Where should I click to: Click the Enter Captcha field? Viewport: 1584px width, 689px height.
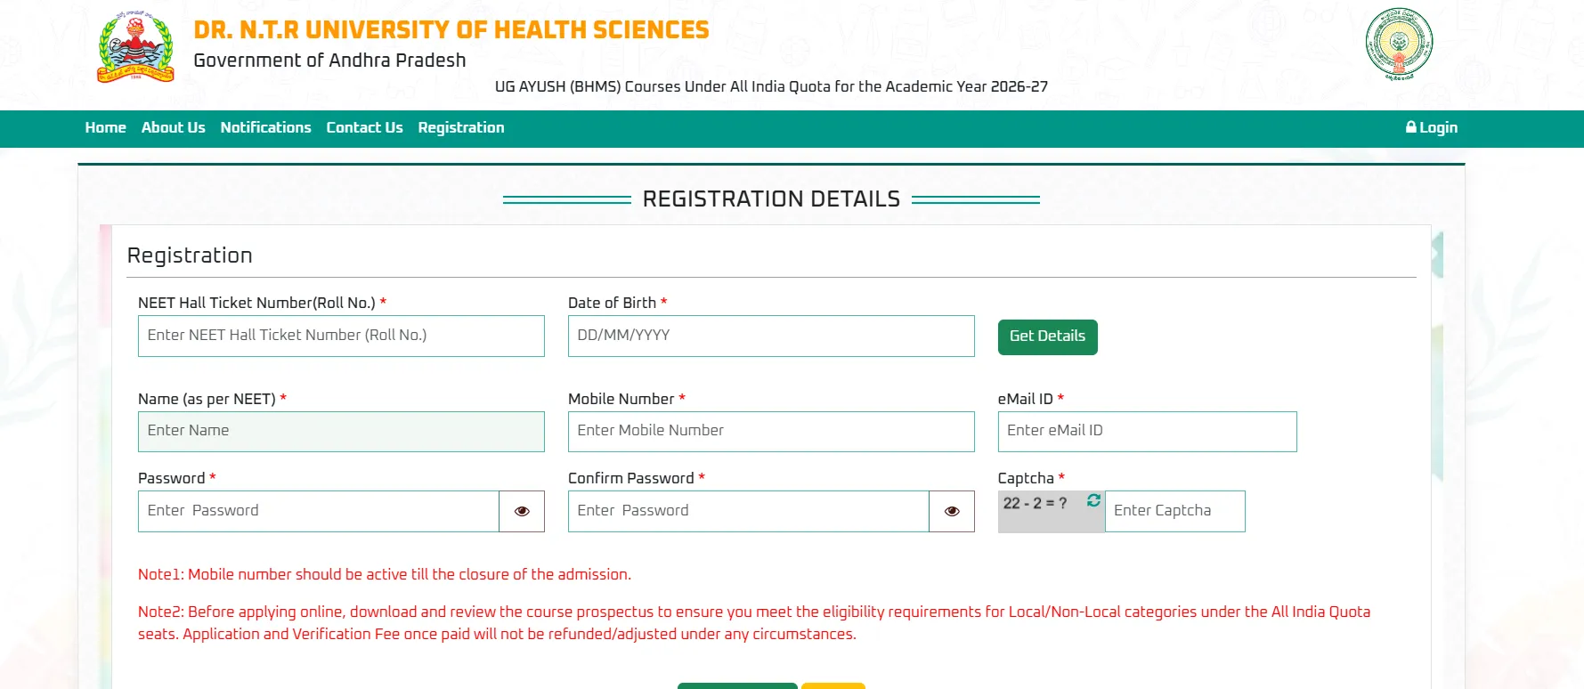pyautogui.click(x=1174, y=511)
